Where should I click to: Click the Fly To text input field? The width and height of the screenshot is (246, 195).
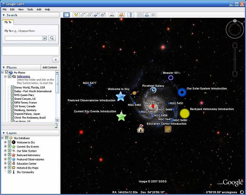pyautogui.click(x=24, y=38)
